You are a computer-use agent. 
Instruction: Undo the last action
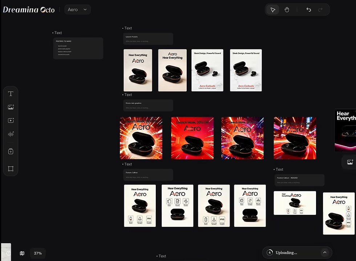point(308,9)
